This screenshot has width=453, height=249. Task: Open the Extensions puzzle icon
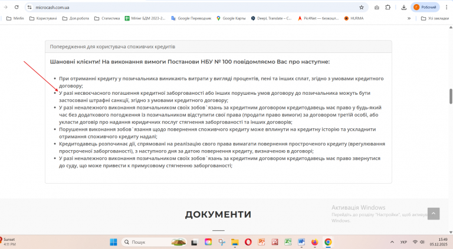(388, 8)
